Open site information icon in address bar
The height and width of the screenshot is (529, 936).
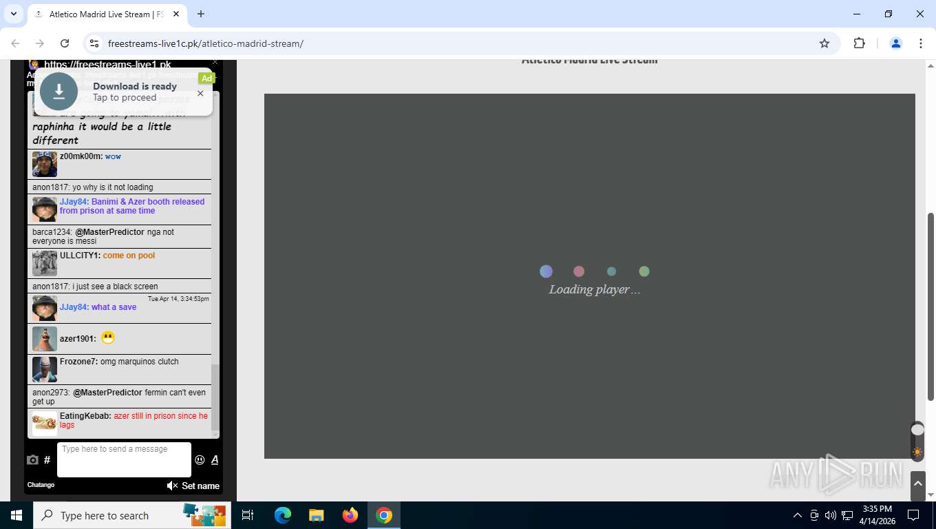(x=94, y=43)
